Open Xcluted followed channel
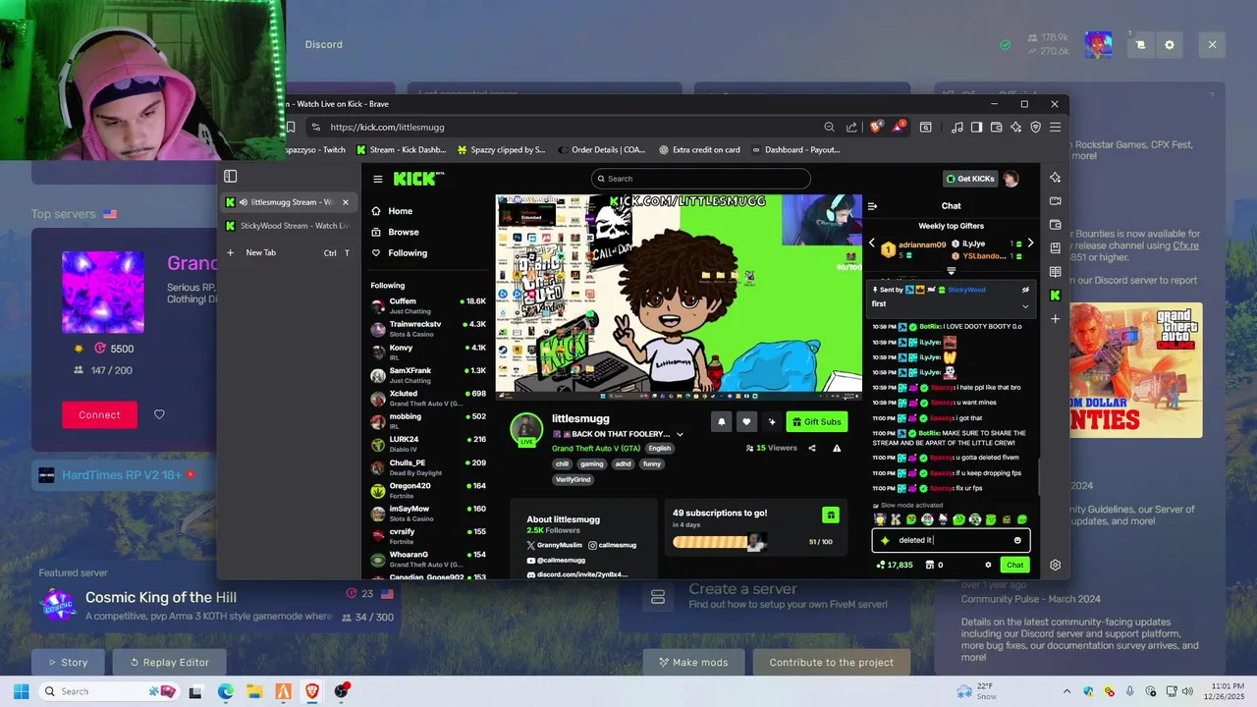Image resolution: width=1257 pixels, height=707 pixels. point(428,398)
